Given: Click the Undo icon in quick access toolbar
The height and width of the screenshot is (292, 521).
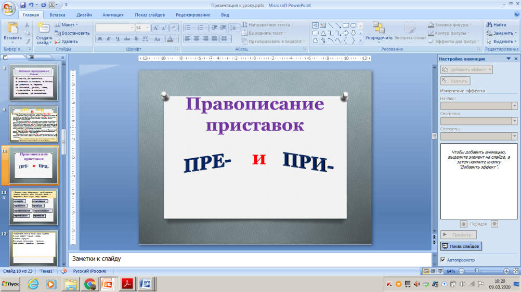Looking at the screenshot, I should [31, 5].
